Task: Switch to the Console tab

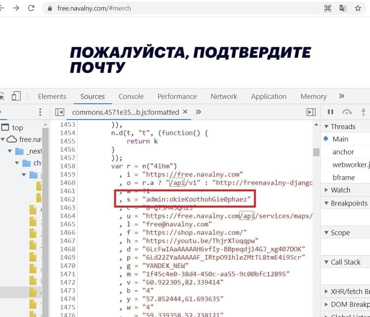Action: tap(131, 97)
